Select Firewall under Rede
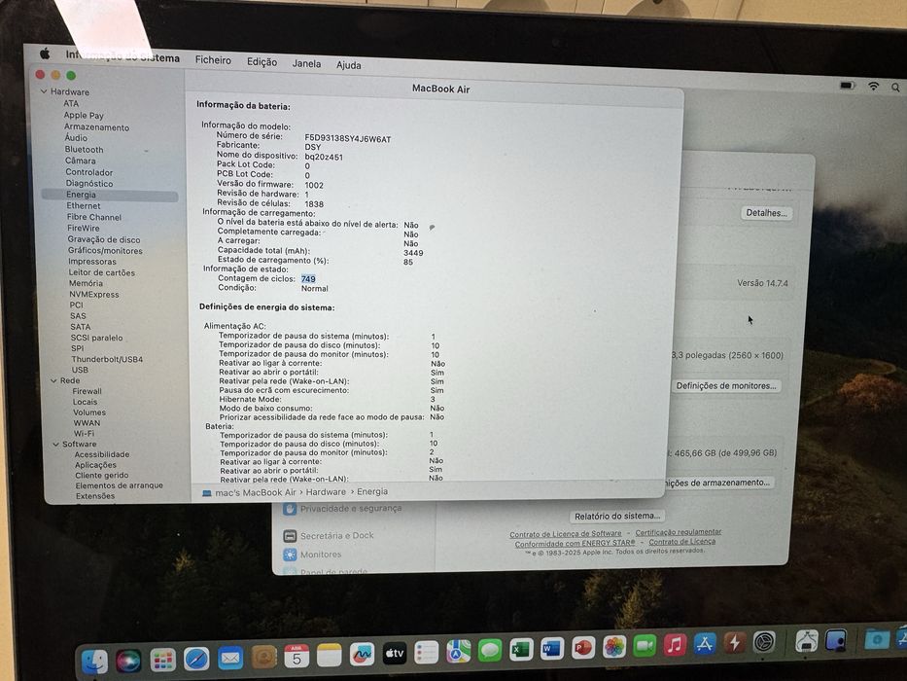The width and height of the screenshot is (907, 681). pyautogui.click(x=87, y=391)
